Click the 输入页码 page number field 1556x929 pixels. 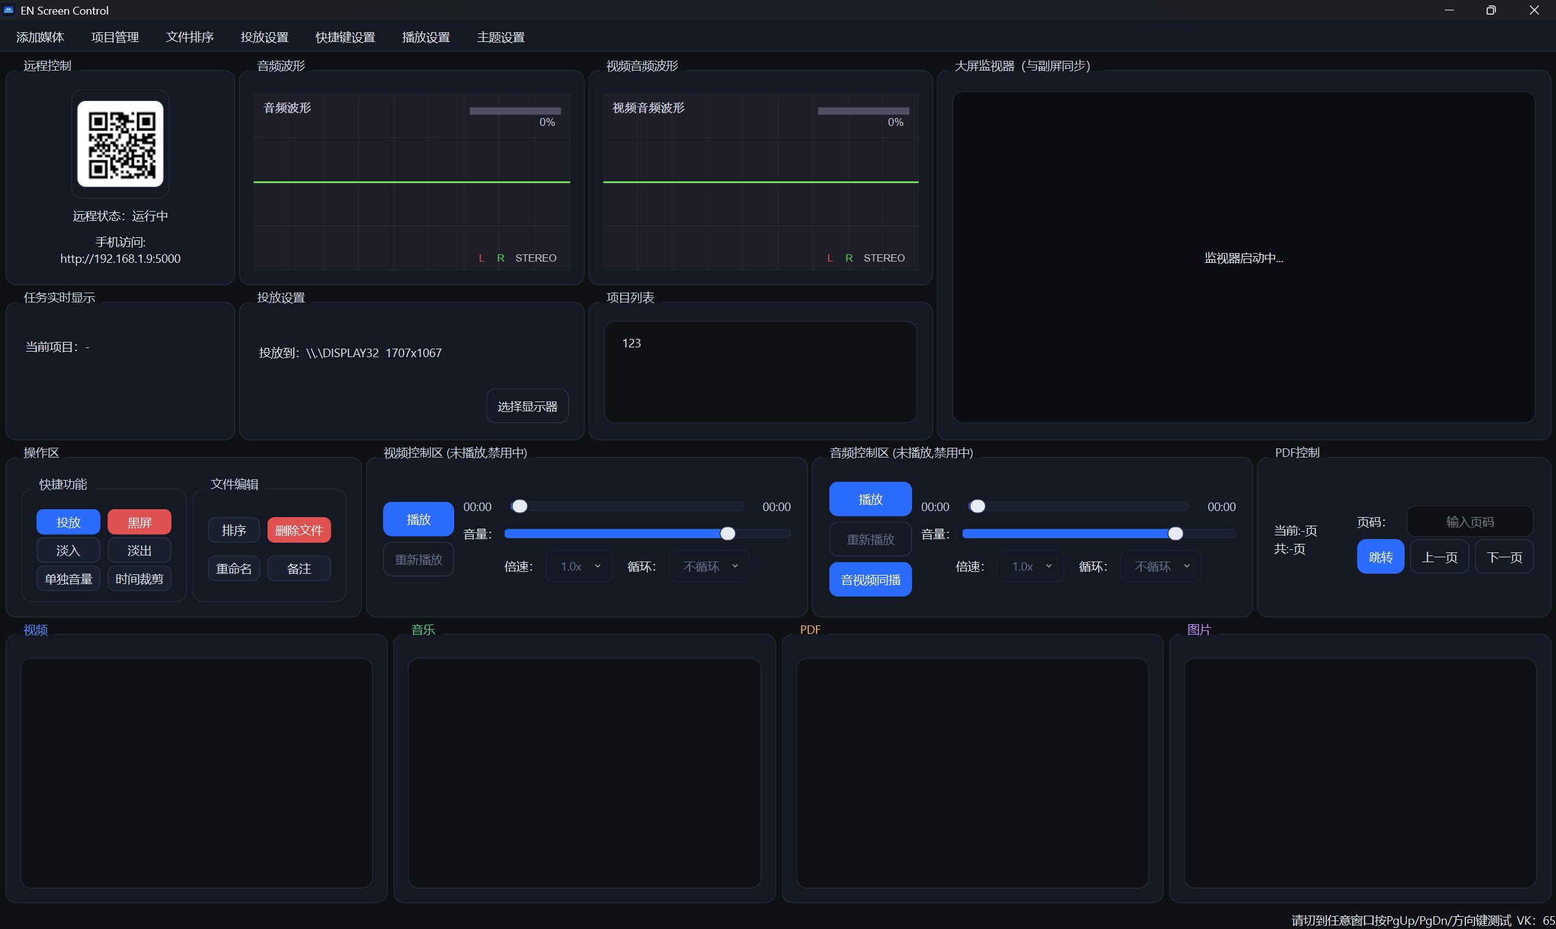click(x=1470, y=521)
